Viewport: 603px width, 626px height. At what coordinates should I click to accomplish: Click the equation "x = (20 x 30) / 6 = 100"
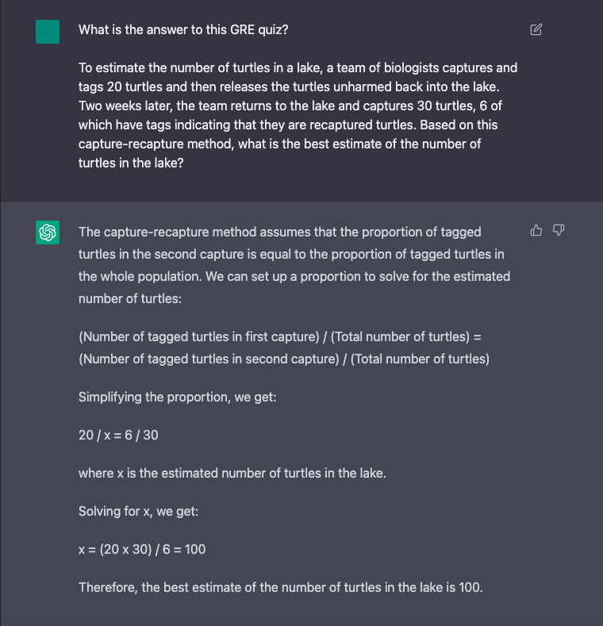click(142, 549)
